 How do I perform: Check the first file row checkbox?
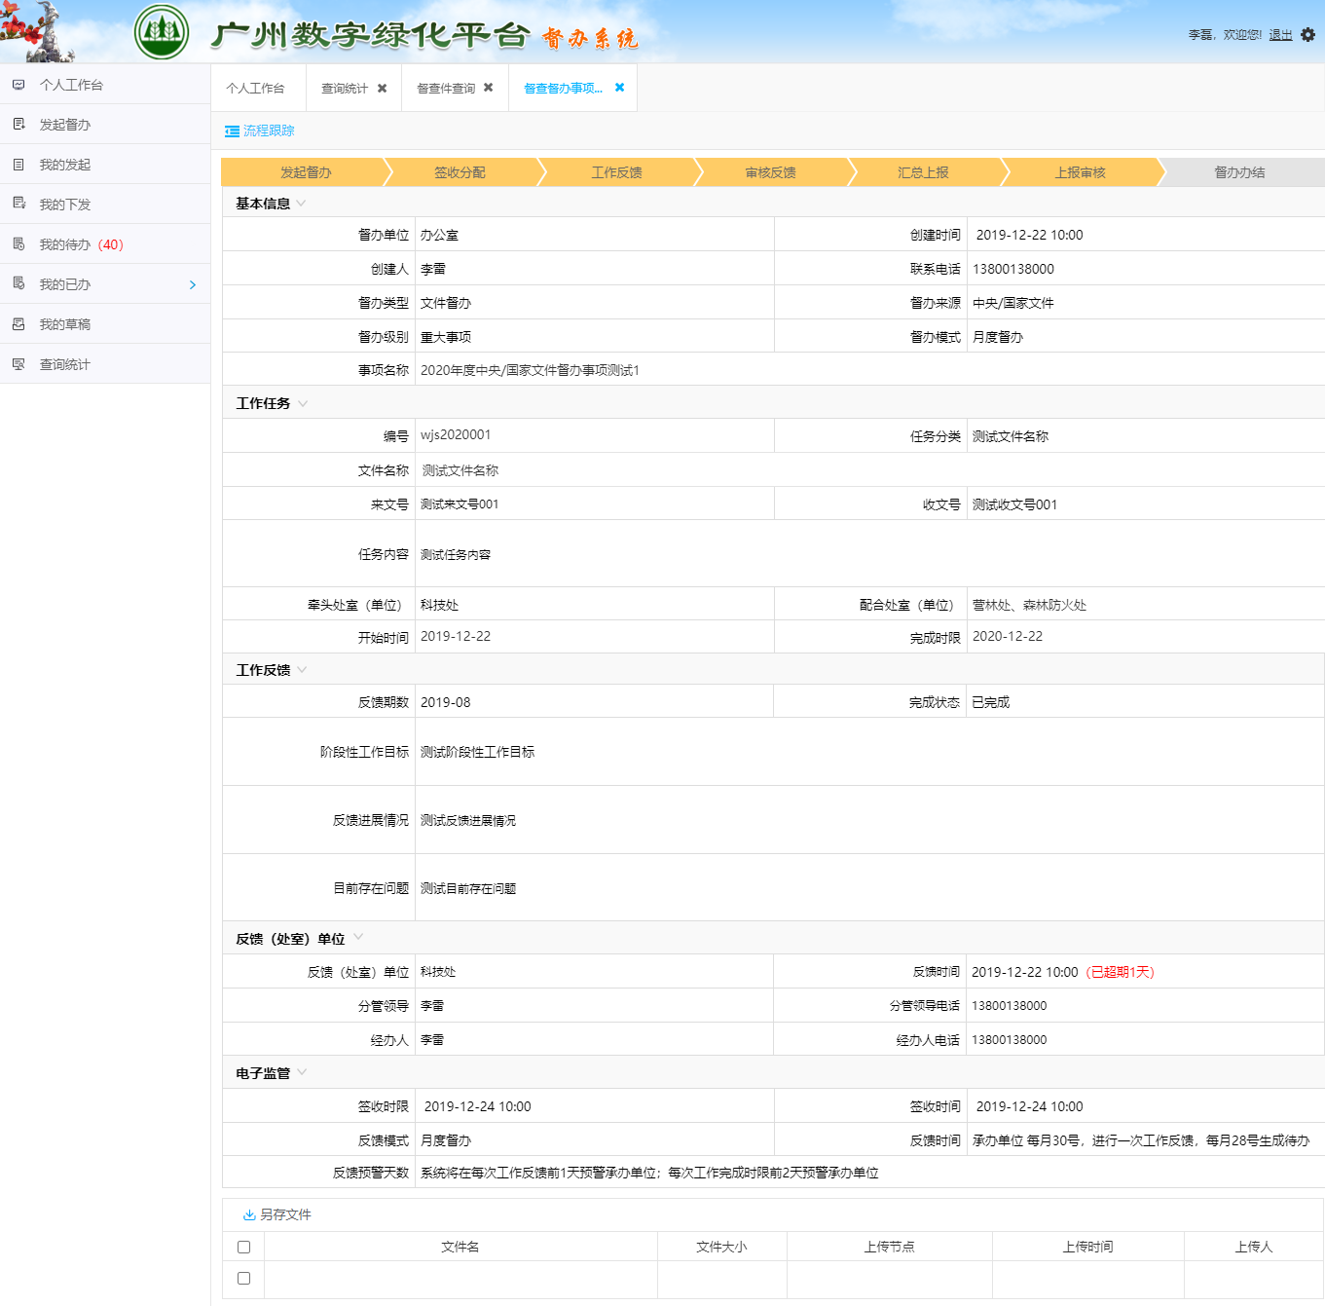pyautogui.click(x=243, y=1278)
